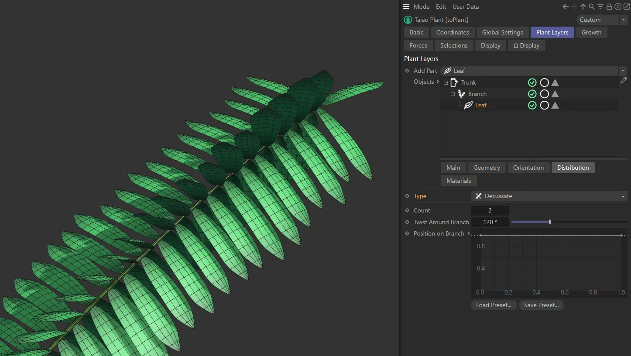This screenshot has height=356, width=631.
Task: Click the filter icon in the top toolbar
Action: click(x=600, y=7)
